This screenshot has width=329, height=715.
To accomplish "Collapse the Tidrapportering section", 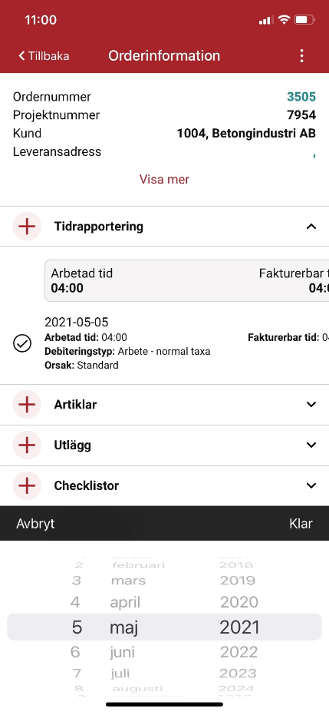I will [x=311, y=226].
